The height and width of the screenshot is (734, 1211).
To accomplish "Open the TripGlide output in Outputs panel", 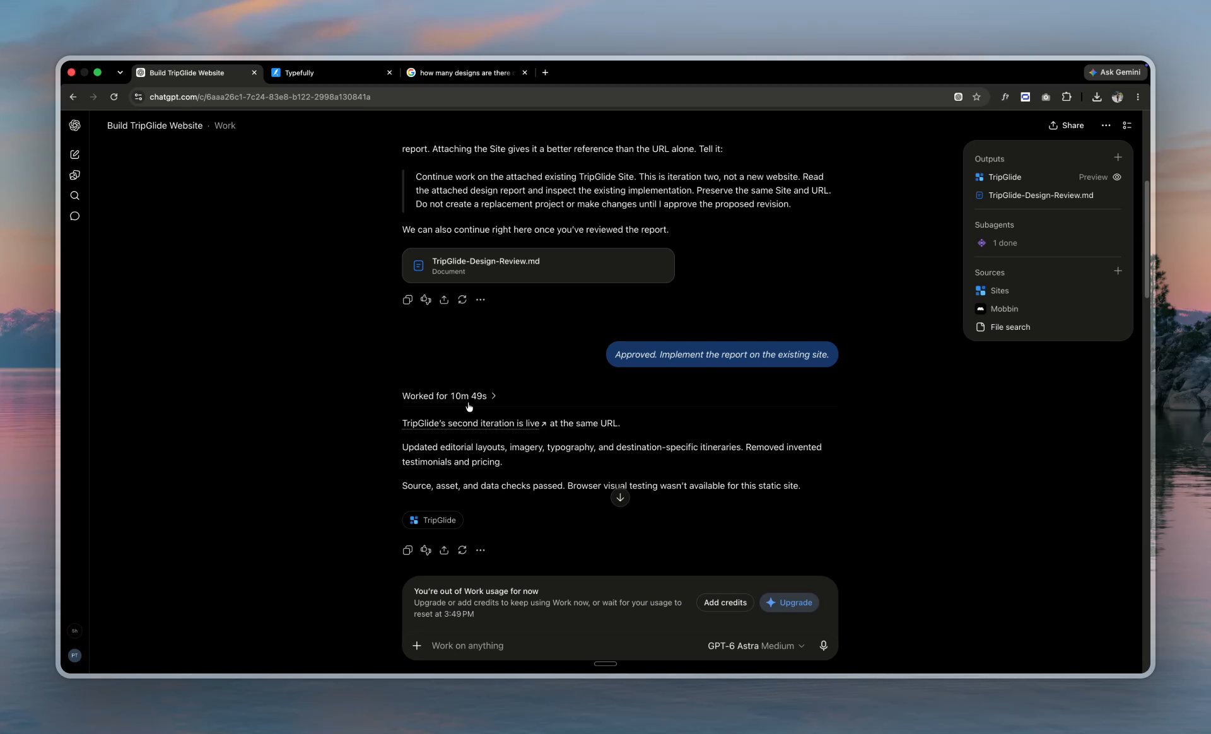I will [998, 177].
